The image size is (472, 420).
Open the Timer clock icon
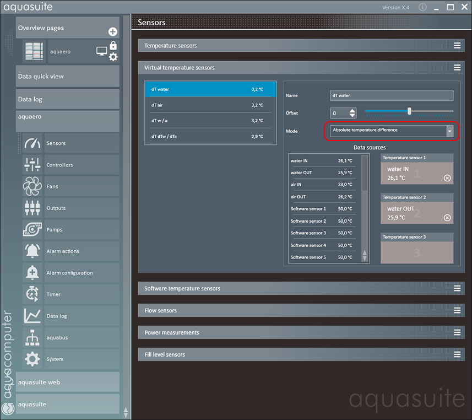click(x=32, y=294)
